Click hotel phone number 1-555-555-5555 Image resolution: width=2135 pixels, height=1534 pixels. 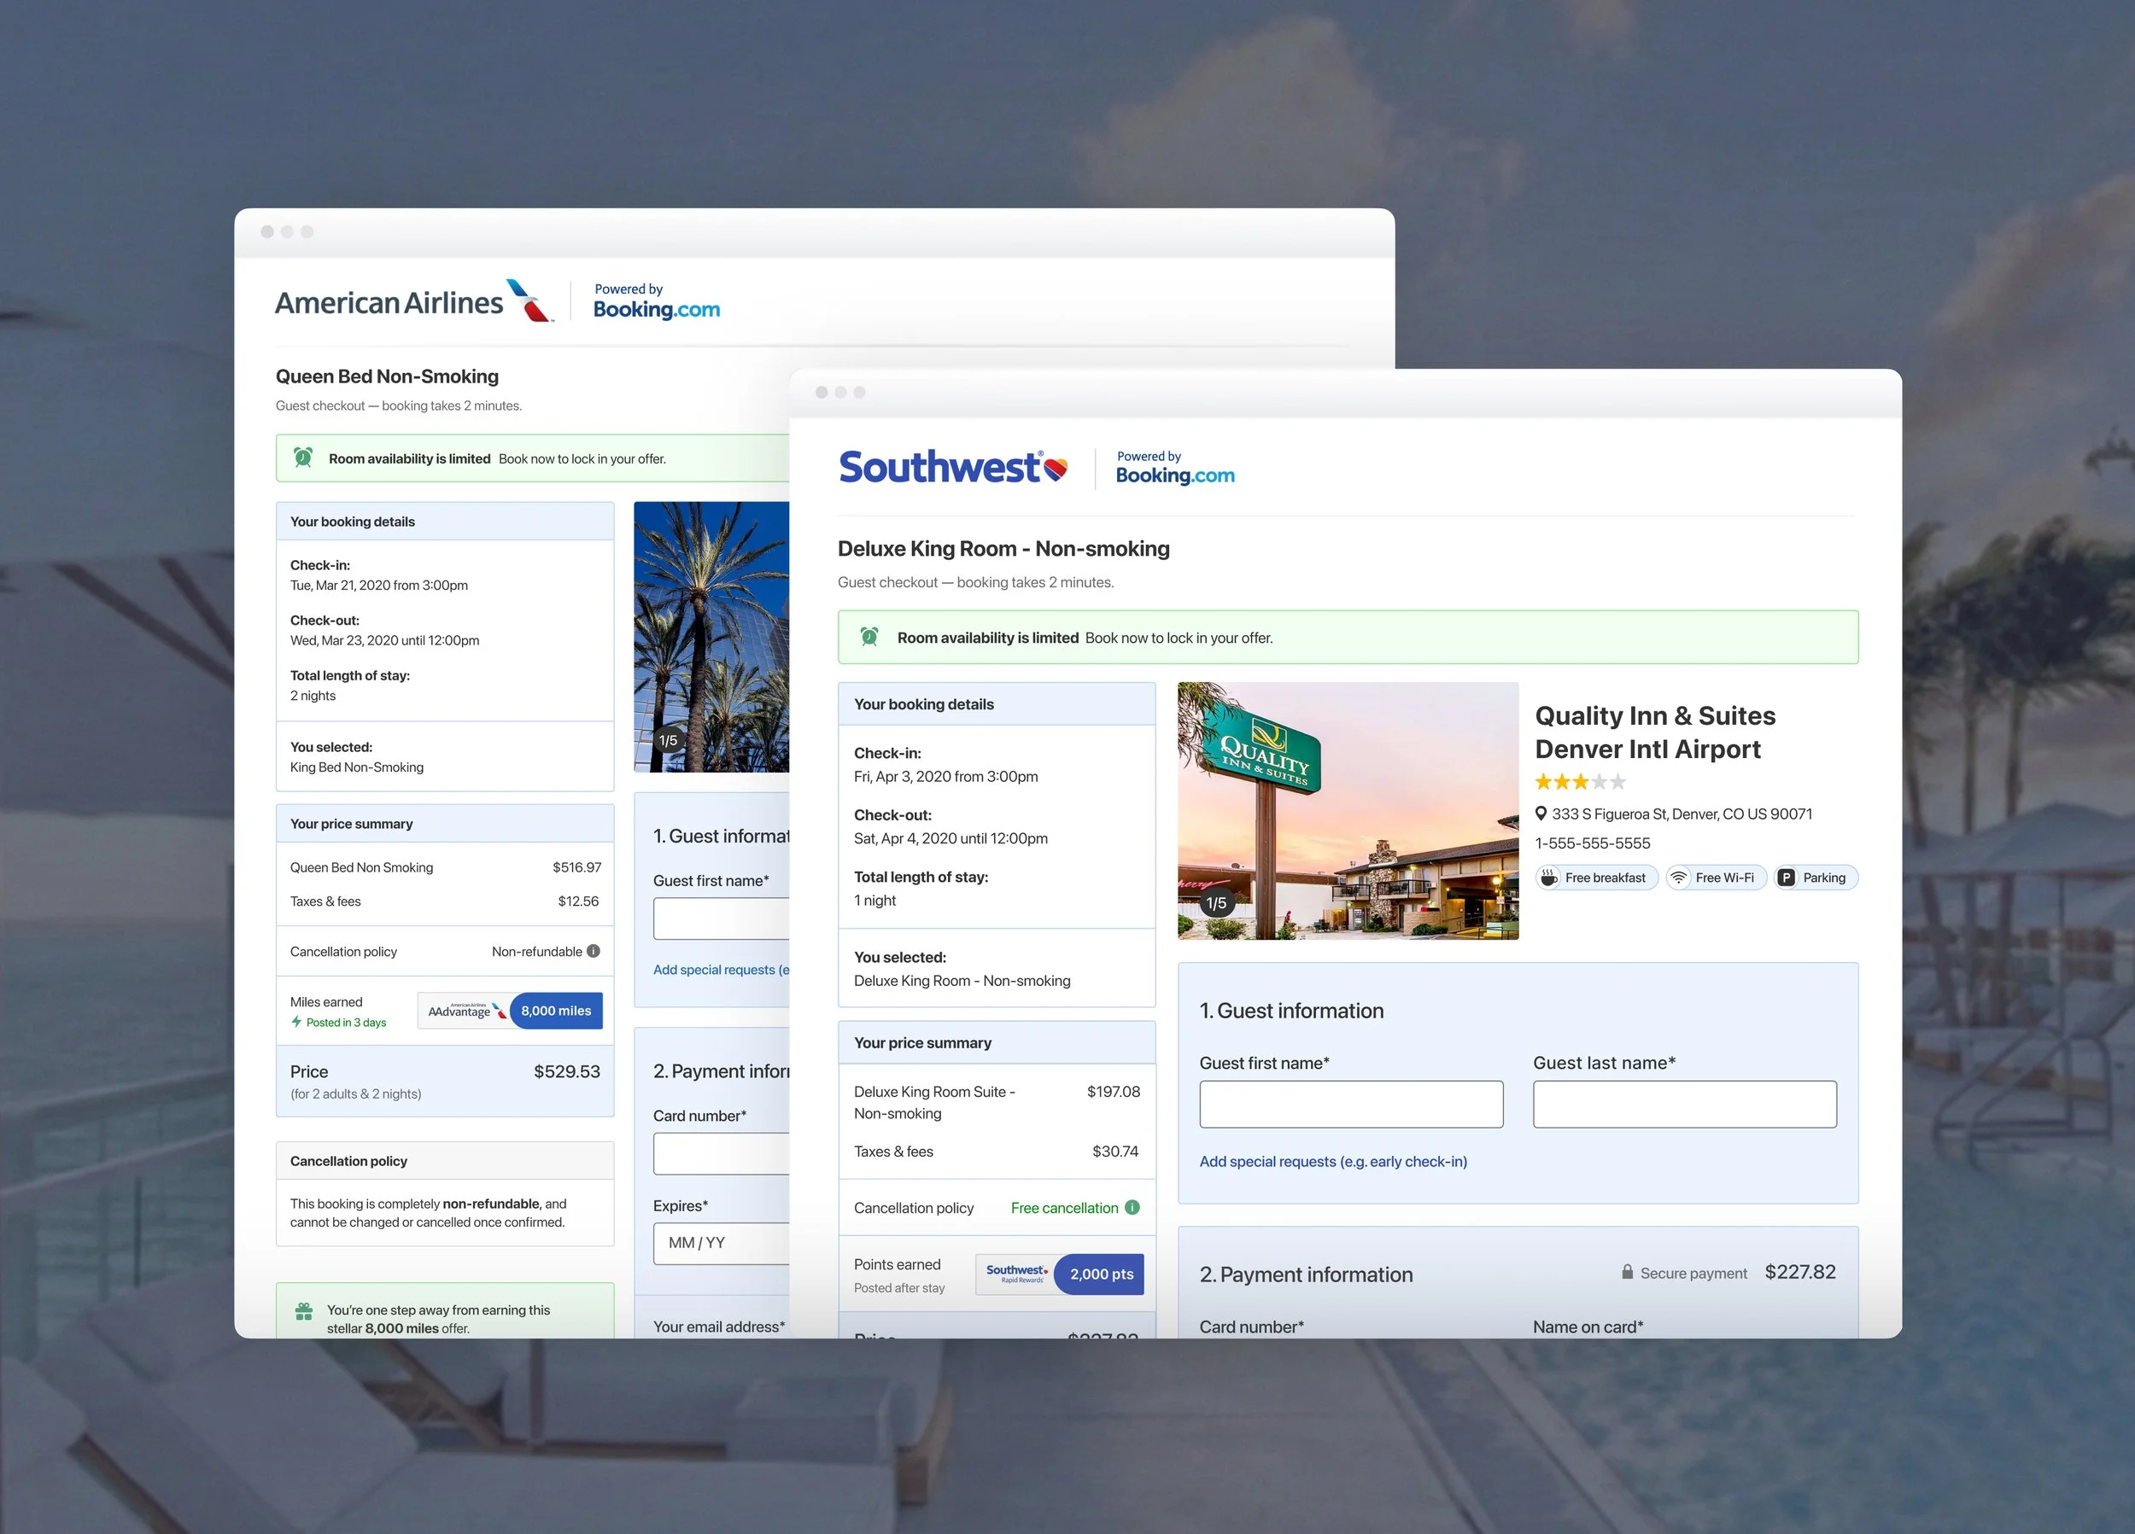coord(1592,843)
